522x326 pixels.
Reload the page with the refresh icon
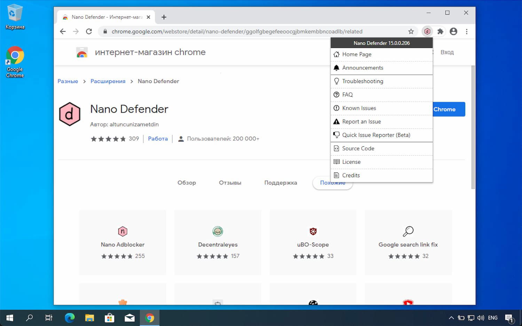pos(89,31)
